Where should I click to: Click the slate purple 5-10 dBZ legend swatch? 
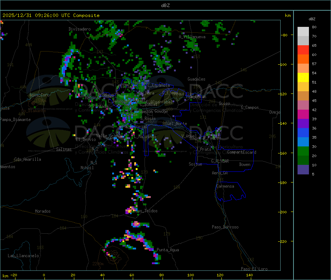303,170
